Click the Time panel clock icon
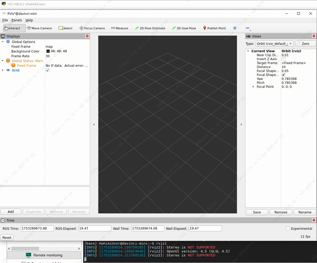This screenshot has height=263, width=317. [3, 220]
